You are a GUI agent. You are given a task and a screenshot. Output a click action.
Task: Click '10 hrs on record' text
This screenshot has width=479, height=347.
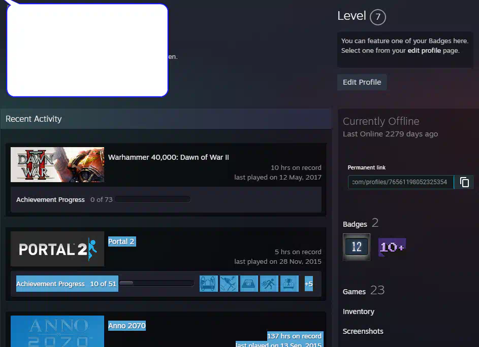click(x=296, y=167)
